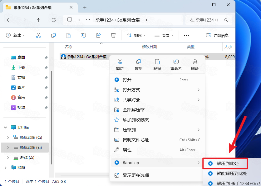The height and width of the screenshot is (186, 261).
Task: Click the search magnifier icon
Action: 226,20
